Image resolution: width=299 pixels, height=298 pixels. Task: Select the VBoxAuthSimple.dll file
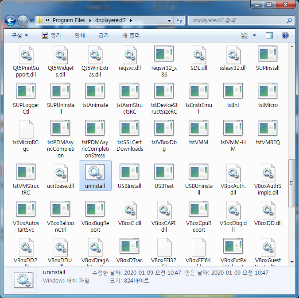pos(268,180)
